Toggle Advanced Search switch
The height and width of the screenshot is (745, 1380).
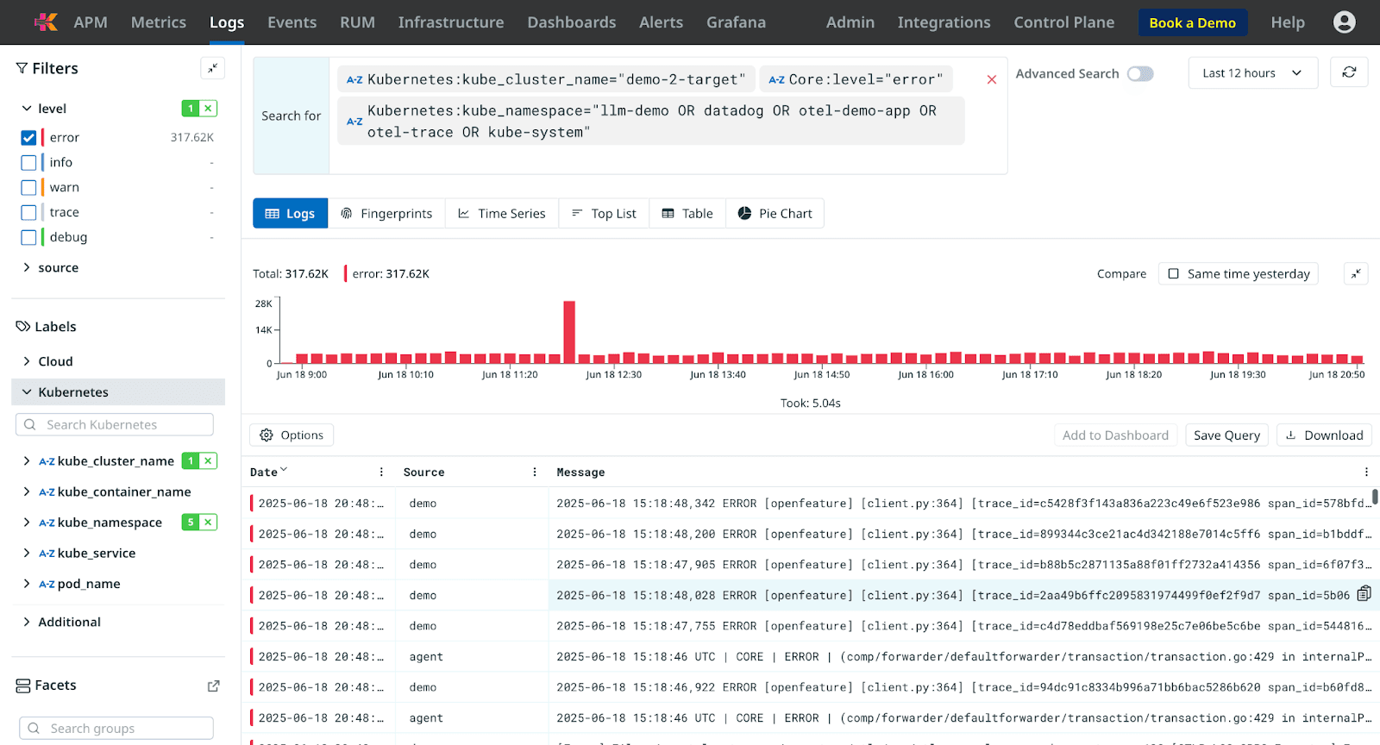[x=1140, y=74]
